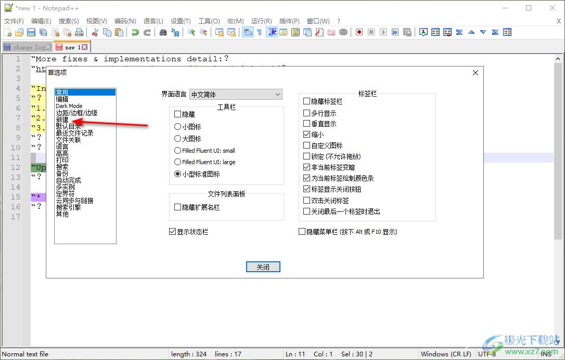Viewport: 565px width, 360px height.
Task: Select 新建 in the preferences list
Action: pyautogui.click(x=62, y=119)
